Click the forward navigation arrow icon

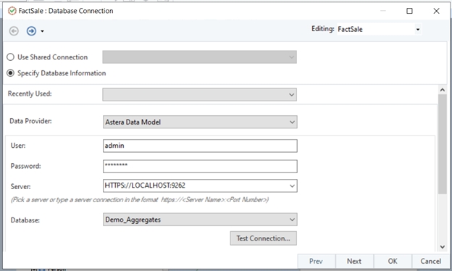tap(31, 31)
